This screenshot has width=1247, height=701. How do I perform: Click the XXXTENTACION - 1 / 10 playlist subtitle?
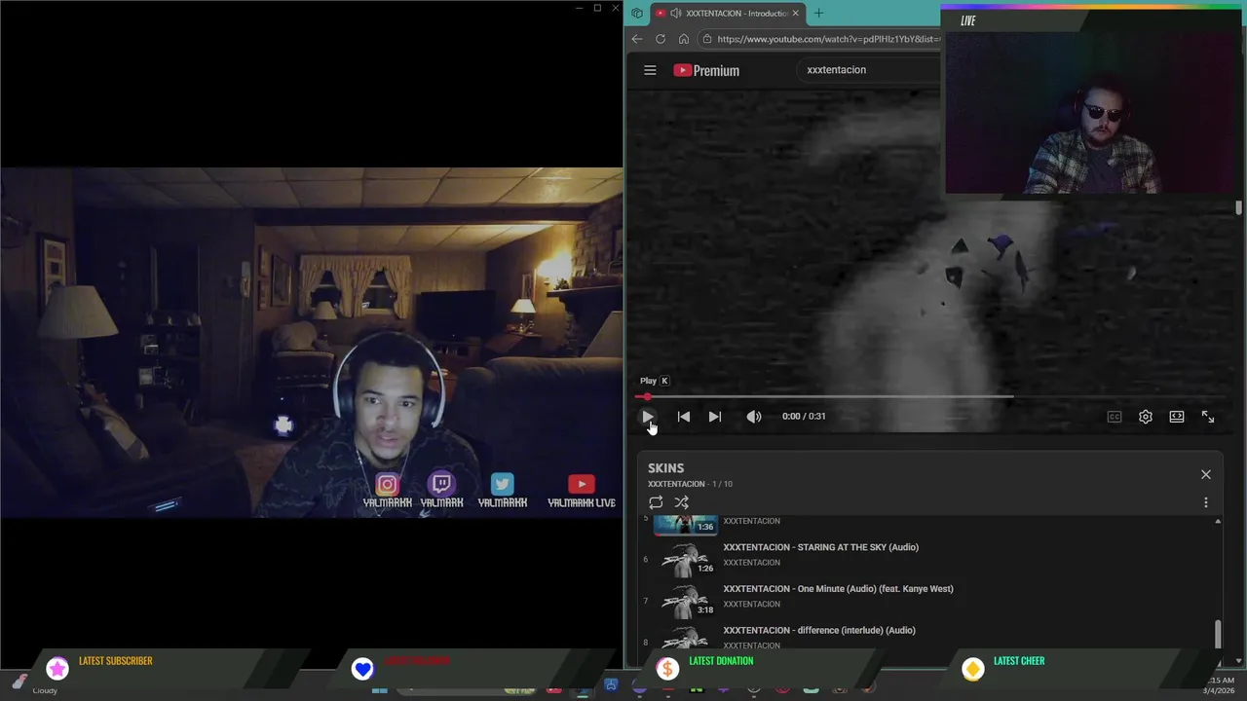coord(690,484)
